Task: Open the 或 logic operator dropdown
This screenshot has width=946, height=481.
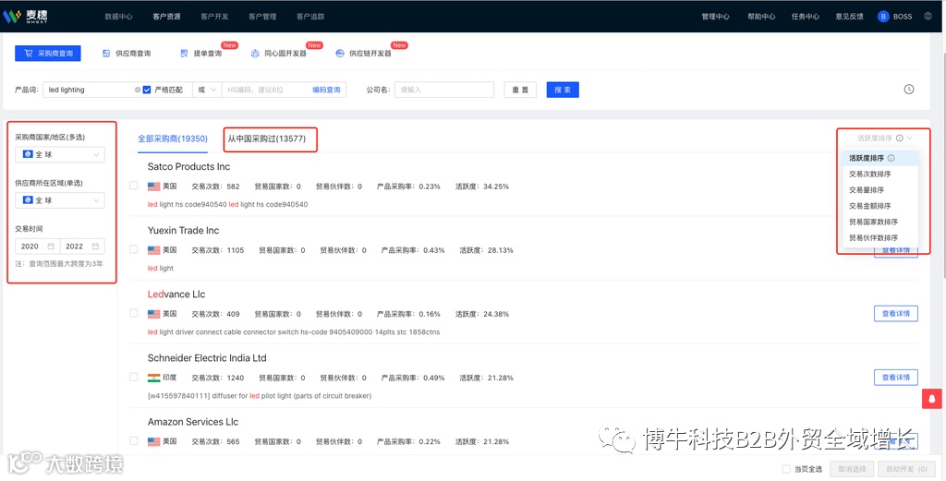Action: [x=207, y=90]
